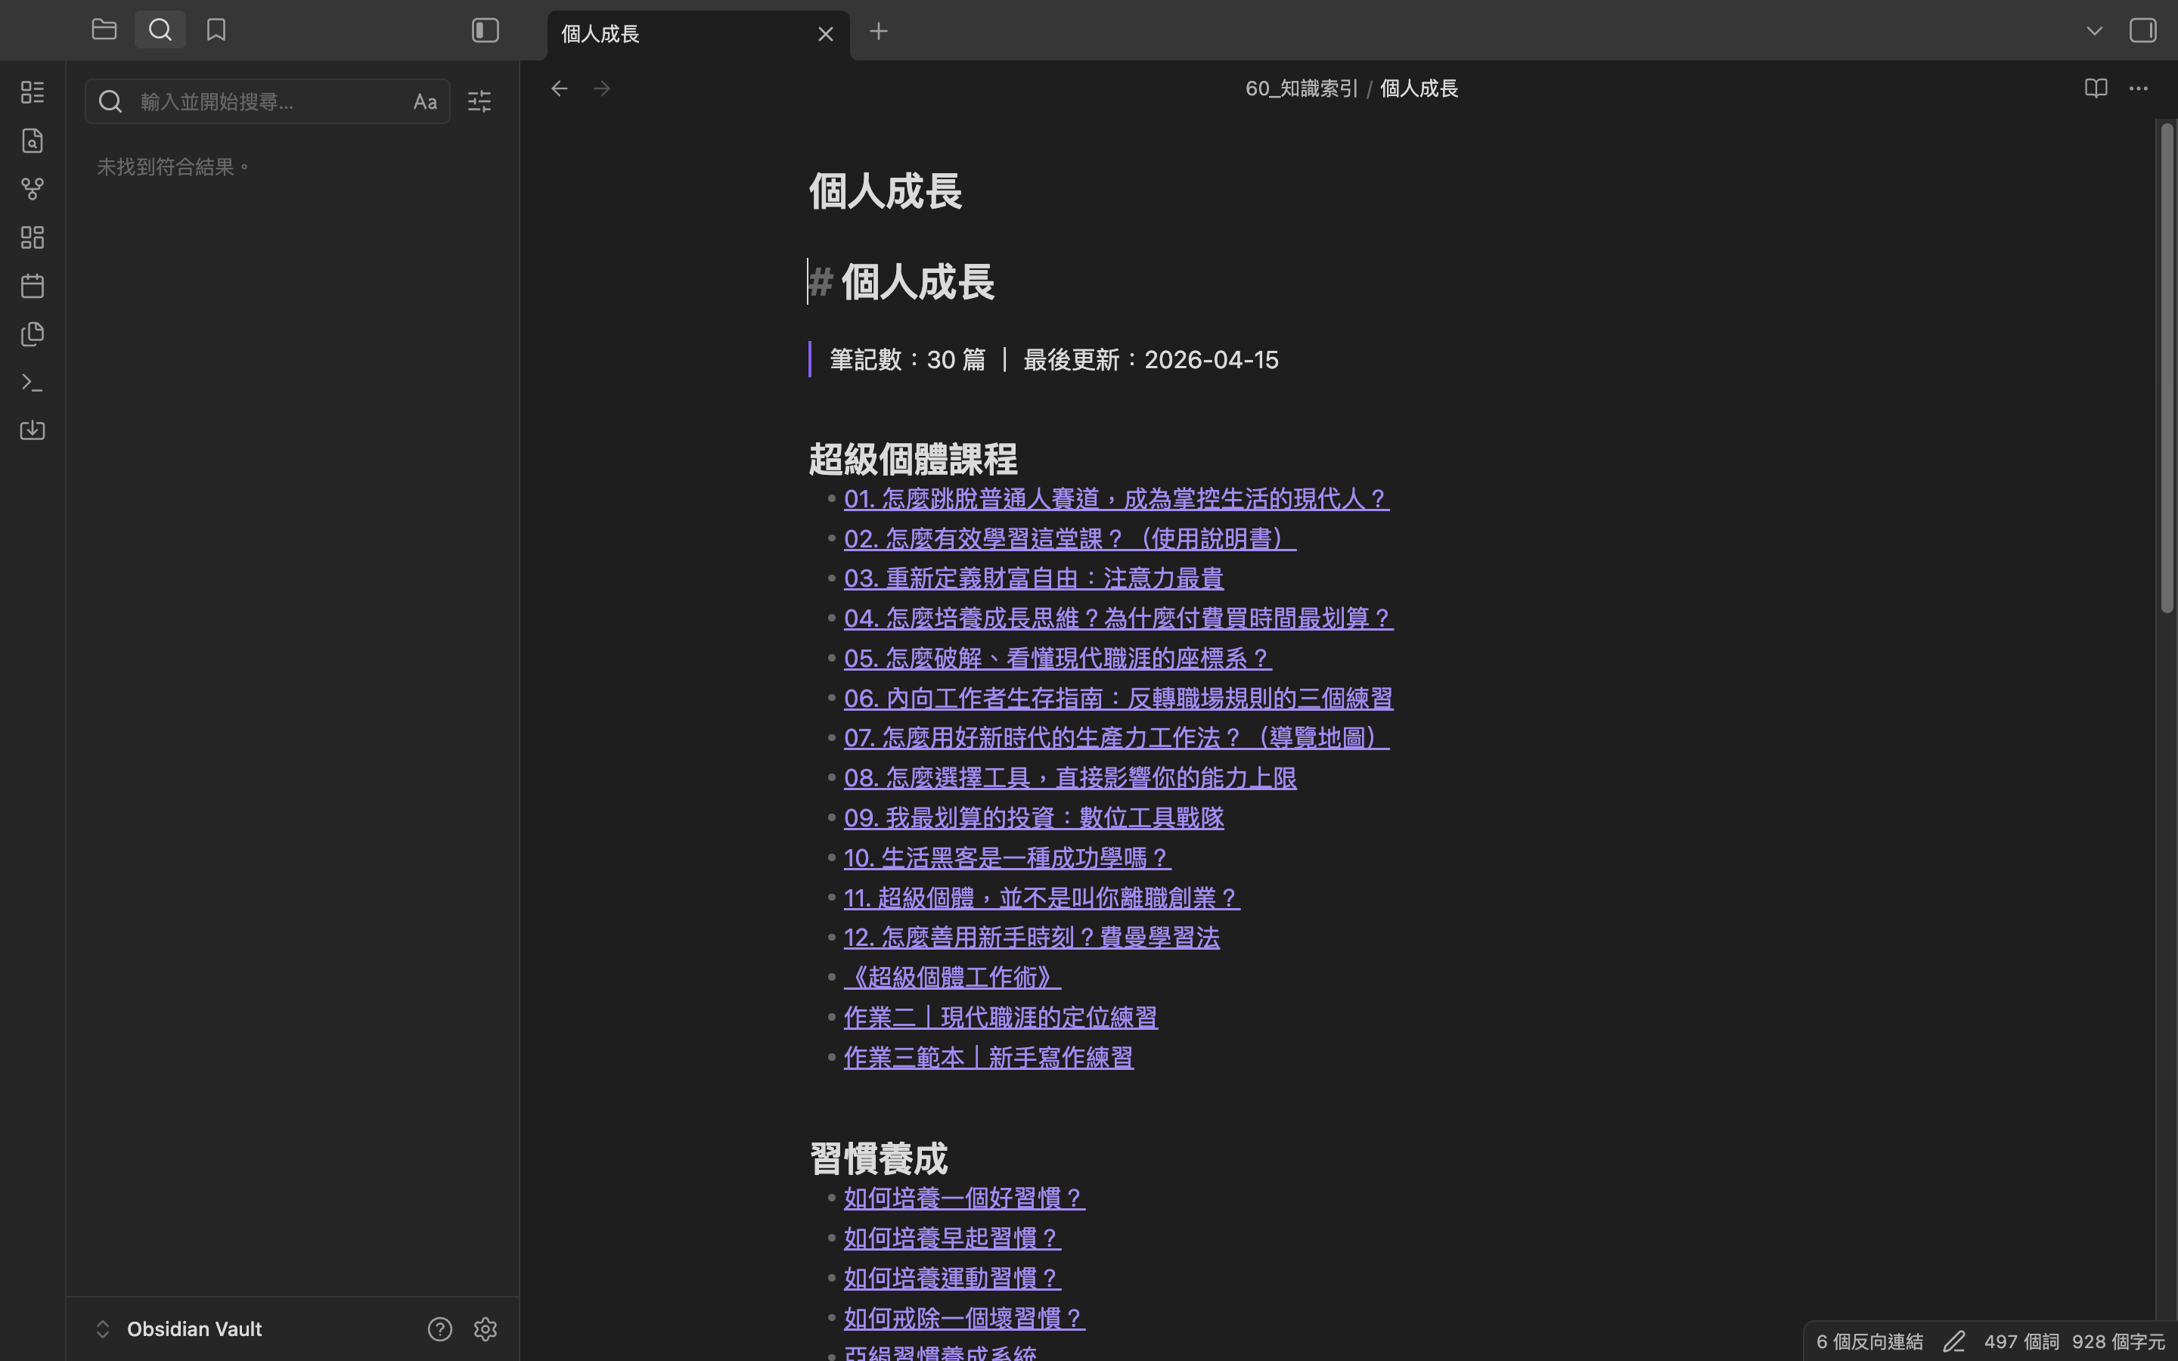Screen dimensions: 2178x1361
Task: Open canvas grid ribbon icon
Action: point(33,237)
